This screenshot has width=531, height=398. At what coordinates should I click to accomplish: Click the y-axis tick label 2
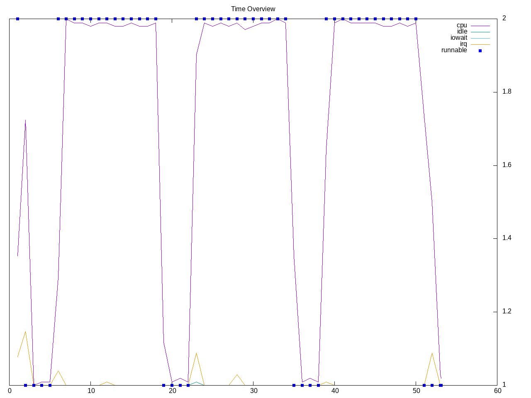tap(504, 18)
